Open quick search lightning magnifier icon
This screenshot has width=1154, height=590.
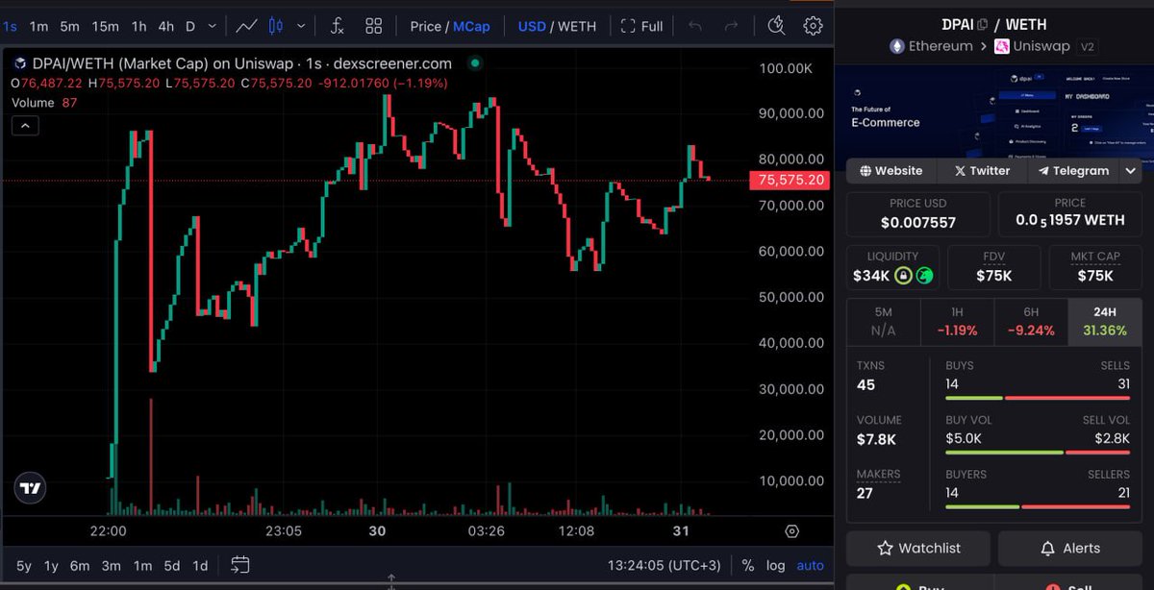coord(777,25)
